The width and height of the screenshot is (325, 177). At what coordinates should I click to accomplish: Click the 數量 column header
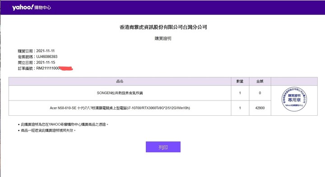coord(240,81)
